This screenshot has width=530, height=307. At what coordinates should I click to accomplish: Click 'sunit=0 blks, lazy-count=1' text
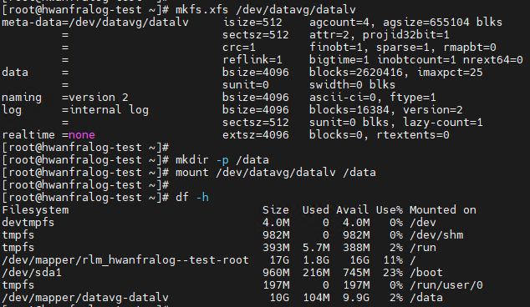395,123
